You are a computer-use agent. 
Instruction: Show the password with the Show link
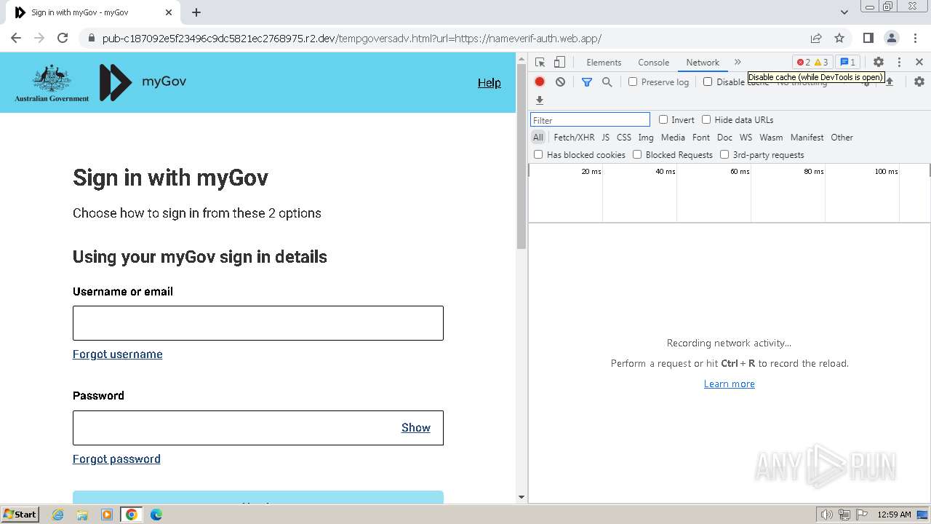coord(416,428)
